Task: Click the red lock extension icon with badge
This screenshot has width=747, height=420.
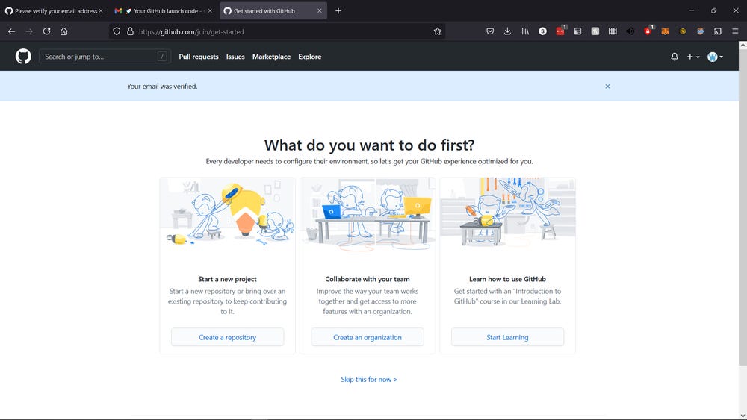Action: click(648, 31)
